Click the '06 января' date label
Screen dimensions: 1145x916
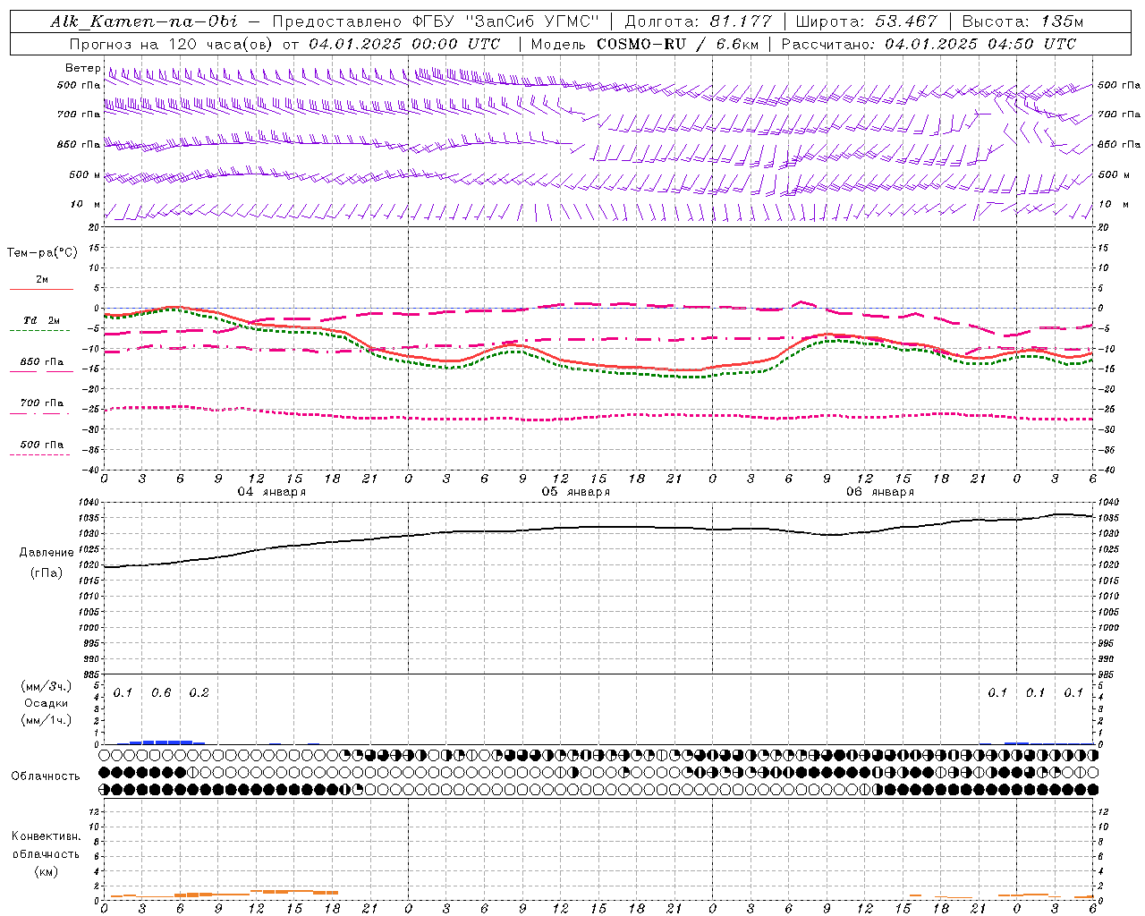coord(879,491)
